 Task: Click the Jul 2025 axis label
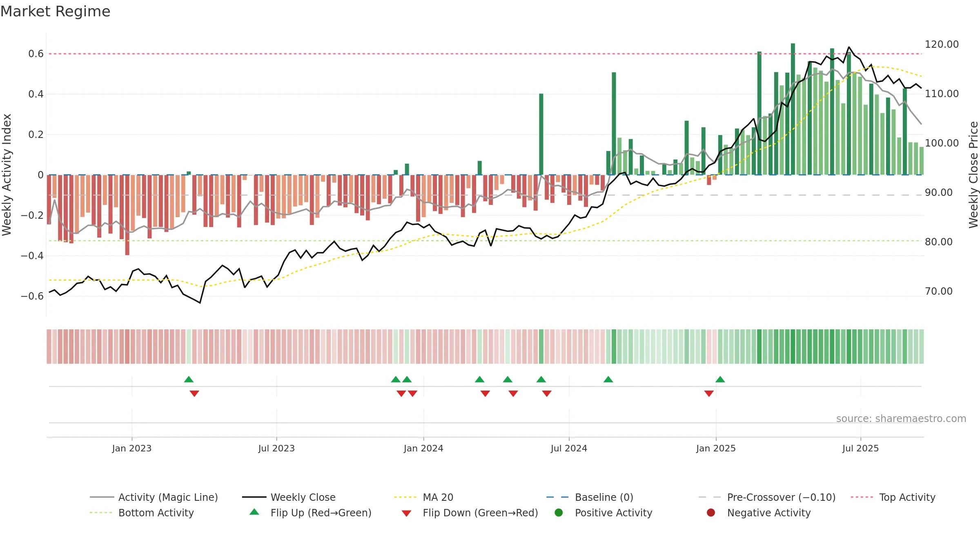pyautogui.click(x=860, y=448)
